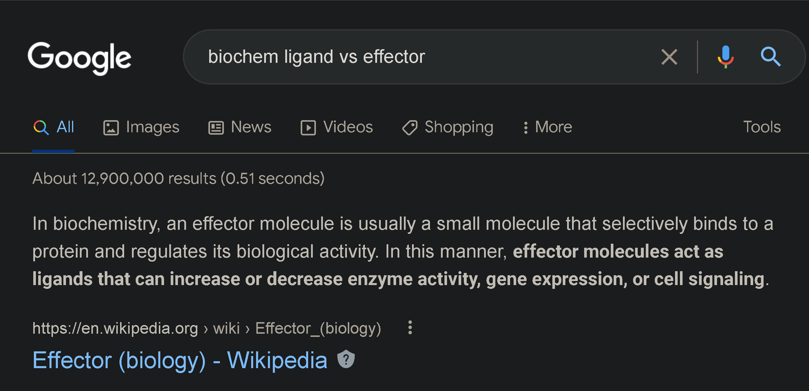Select the All results tab
The height and width of the screenshot is (391, 809).
(x=65, y=127)
